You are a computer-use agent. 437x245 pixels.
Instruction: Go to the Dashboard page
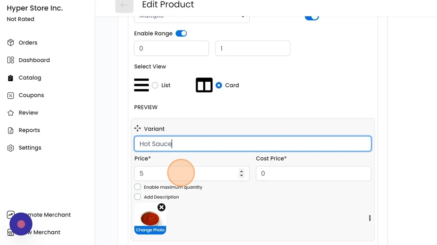pyautogui.click(x=34, y=60)
